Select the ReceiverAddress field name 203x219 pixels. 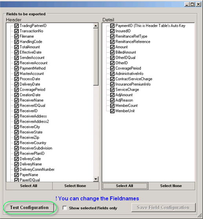tap(33, 116)
